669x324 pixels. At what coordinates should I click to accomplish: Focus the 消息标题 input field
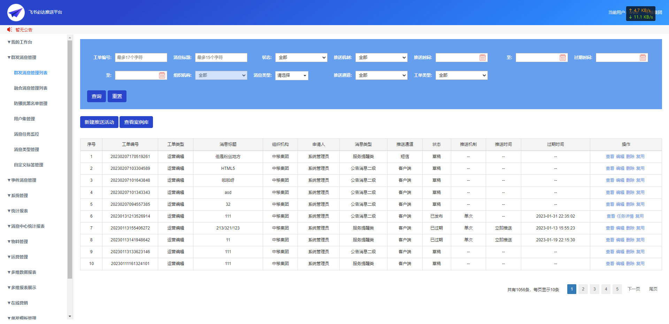coord(221,58)
